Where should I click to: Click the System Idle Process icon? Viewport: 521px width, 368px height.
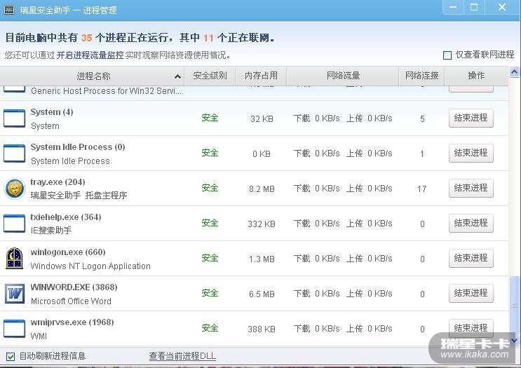(x=14, y=153)
